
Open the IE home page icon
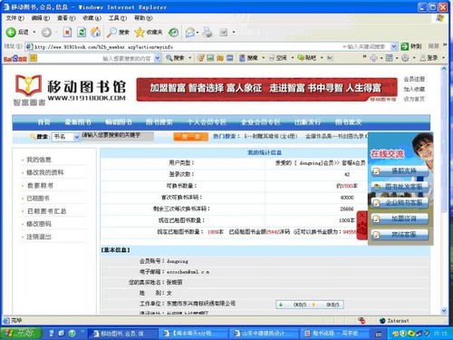pyautogui.click(x=96, y=32)
